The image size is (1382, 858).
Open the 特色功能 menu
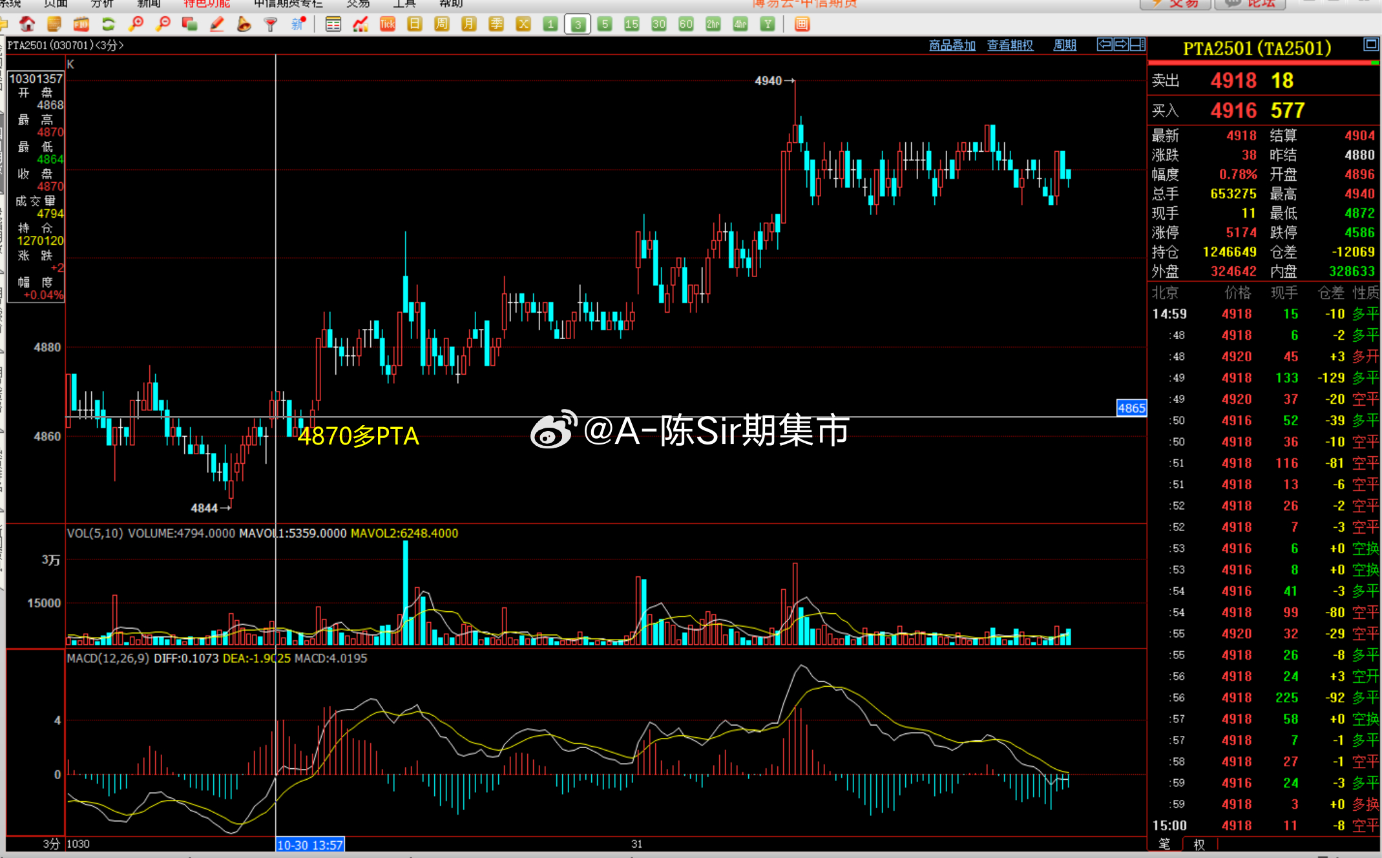tap(206, 4)
